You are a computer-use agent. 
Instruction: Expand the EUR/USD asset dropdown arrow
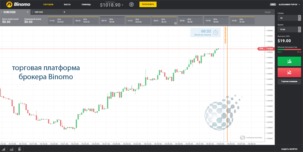pos(28,12)
